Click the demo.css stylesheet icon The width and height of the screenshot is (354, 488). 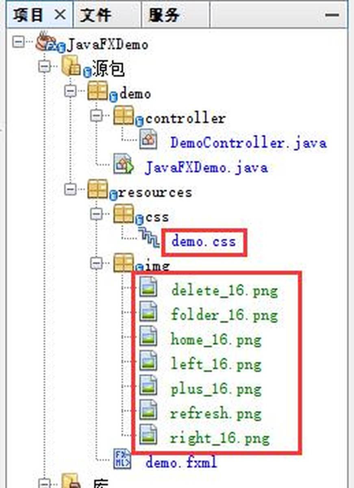click(x=149, y=238)
